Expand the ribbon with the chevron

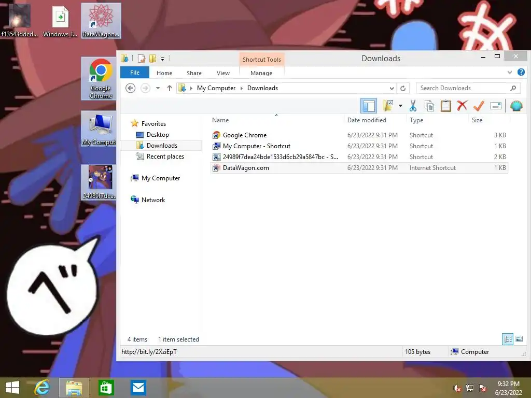(x=510, y=72)
